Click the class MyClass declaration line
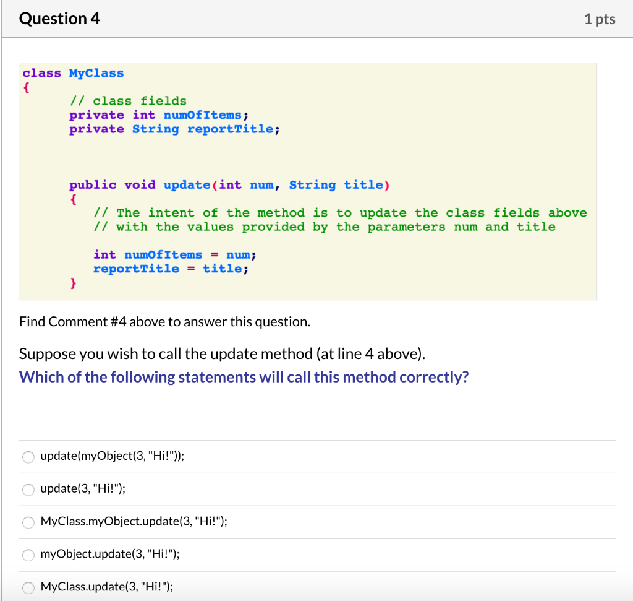This screenshot has height=601, width=633. pos(72,72)
